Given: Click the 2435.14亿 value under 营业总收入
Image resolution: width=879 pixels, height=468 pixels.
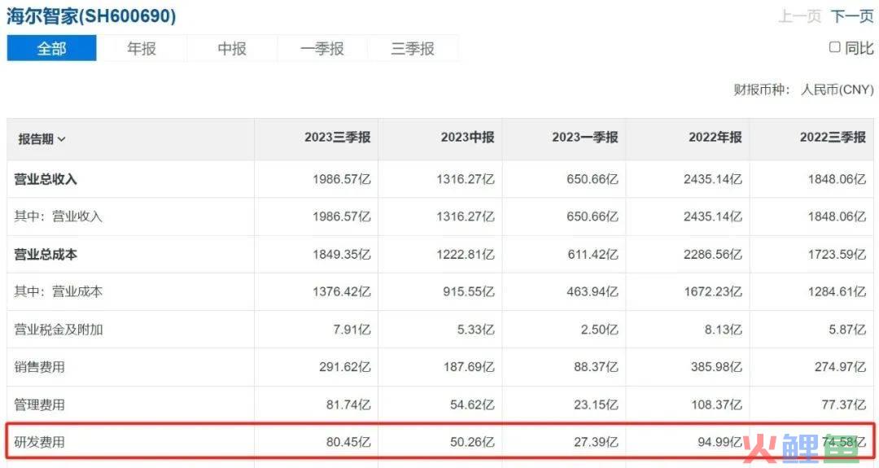Looking at the screenshot, I should coord(712,179).
